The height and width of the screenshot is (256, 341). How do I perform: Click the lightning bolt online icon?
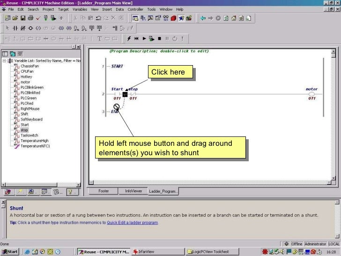(x=129, y=38)
